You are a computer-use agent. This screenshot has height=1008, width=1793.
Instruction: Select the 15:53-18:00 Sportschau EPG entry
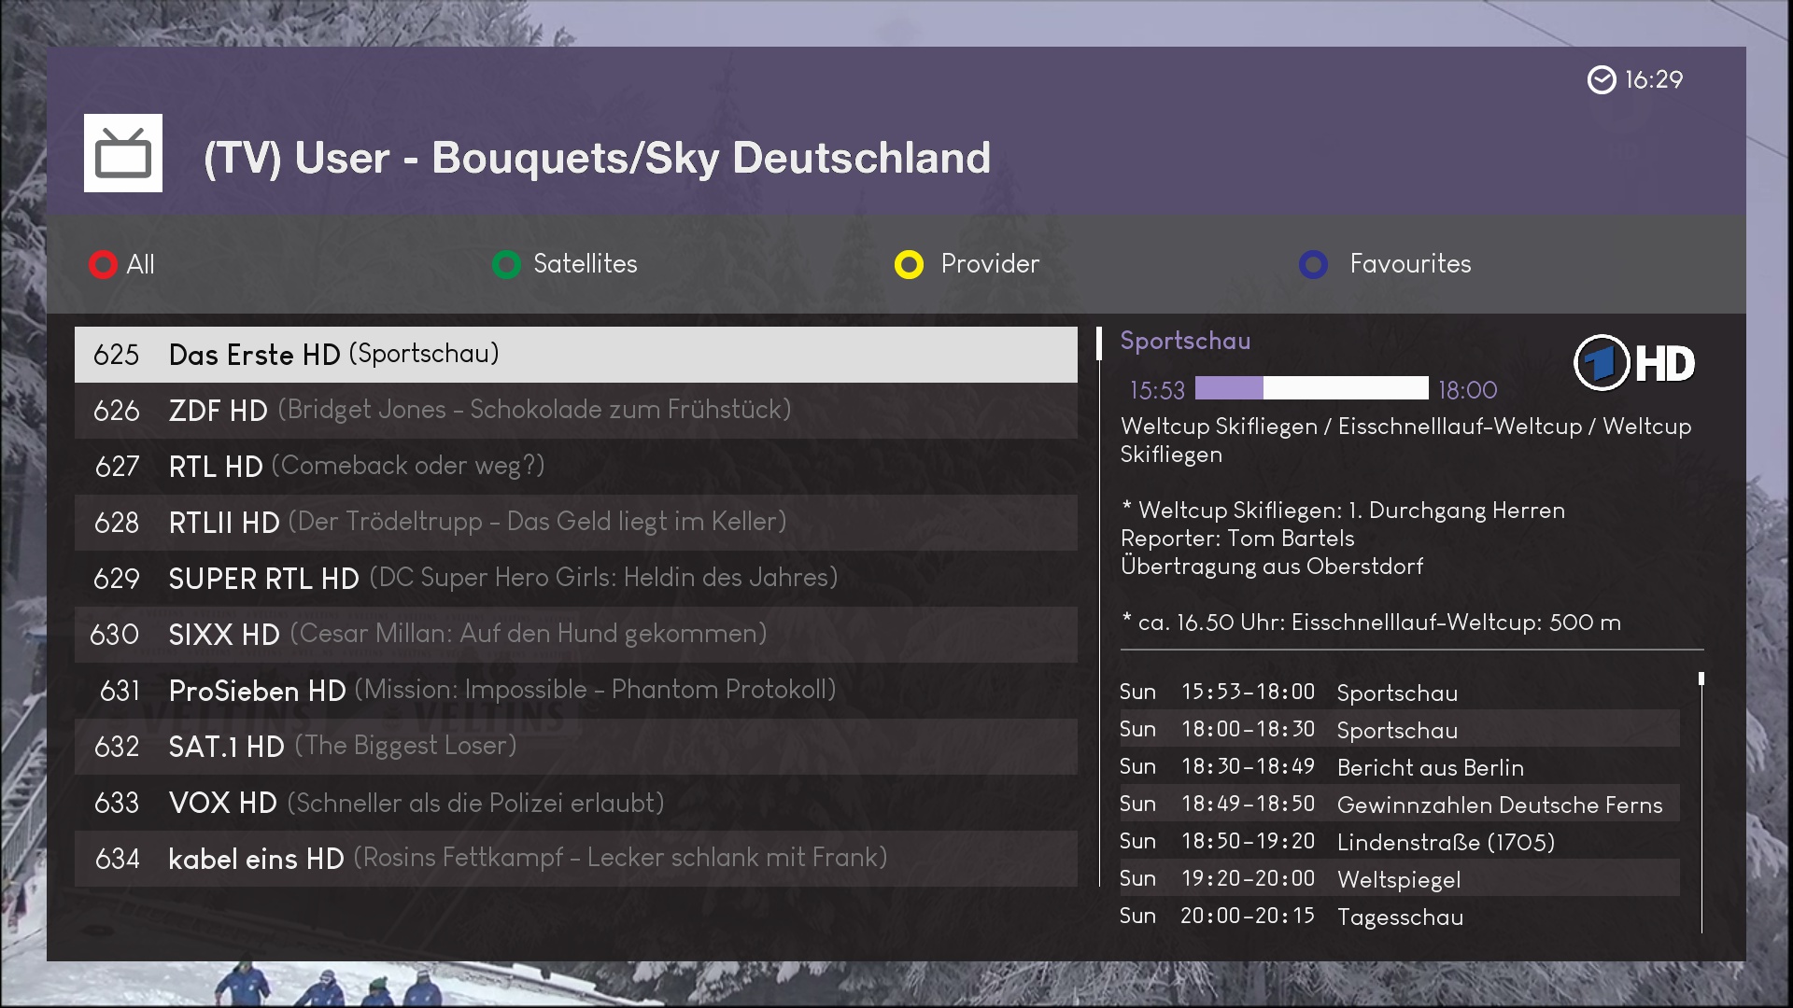pyautogui.click(x=1400, y=692)
